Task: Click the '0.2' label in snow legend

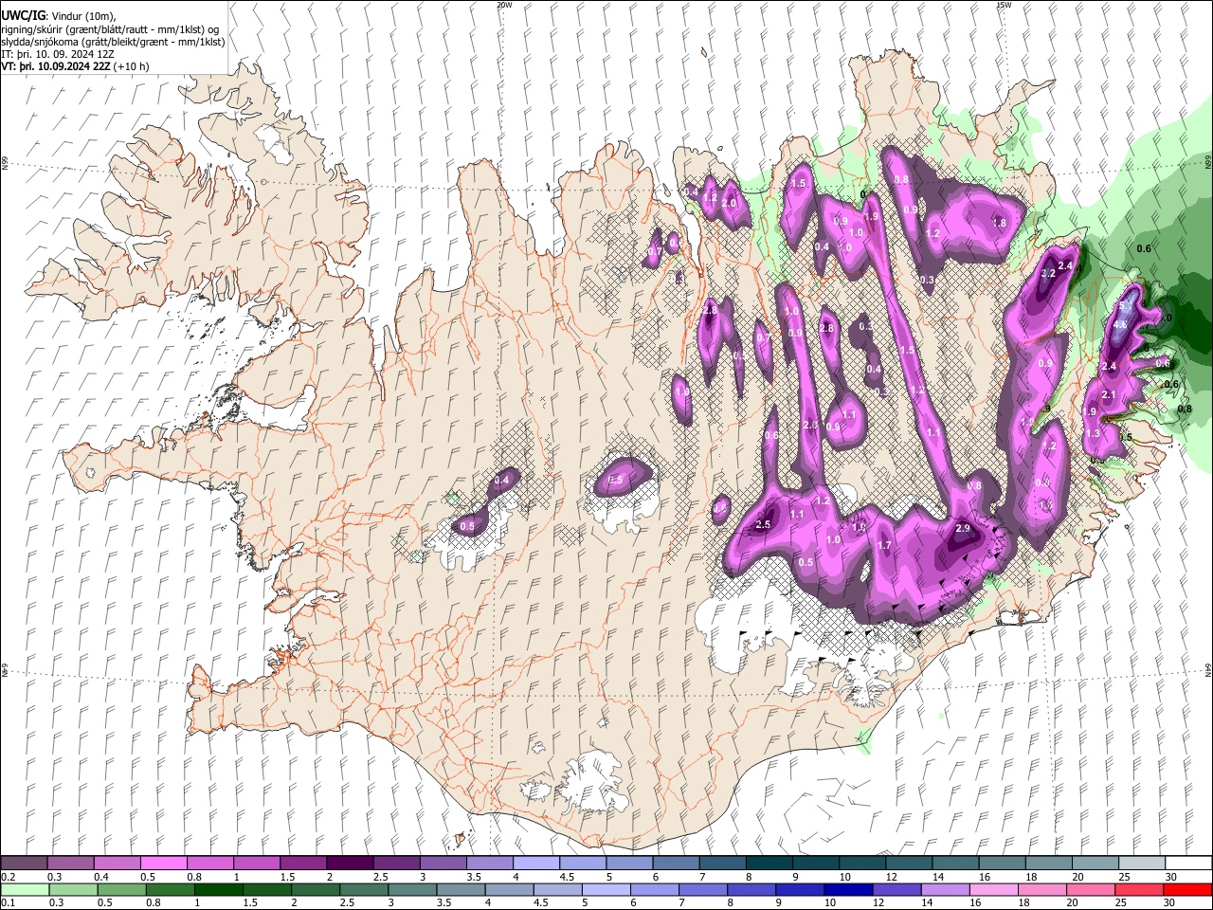Action: (8, 877)
